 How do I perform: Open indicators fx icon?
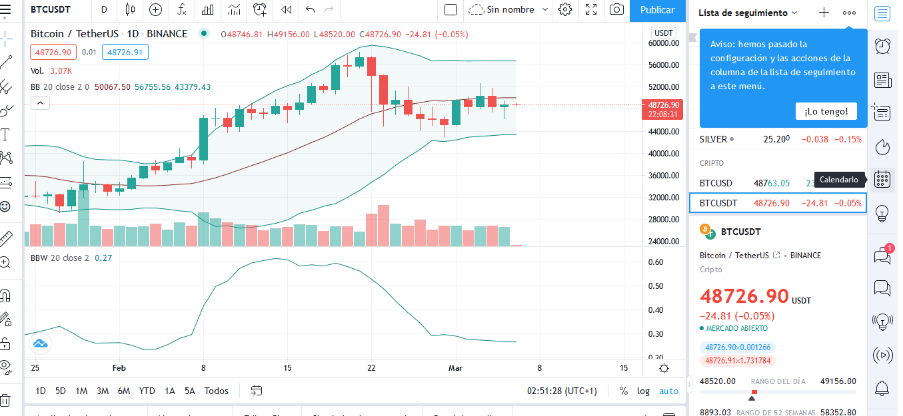pos(182,10)
